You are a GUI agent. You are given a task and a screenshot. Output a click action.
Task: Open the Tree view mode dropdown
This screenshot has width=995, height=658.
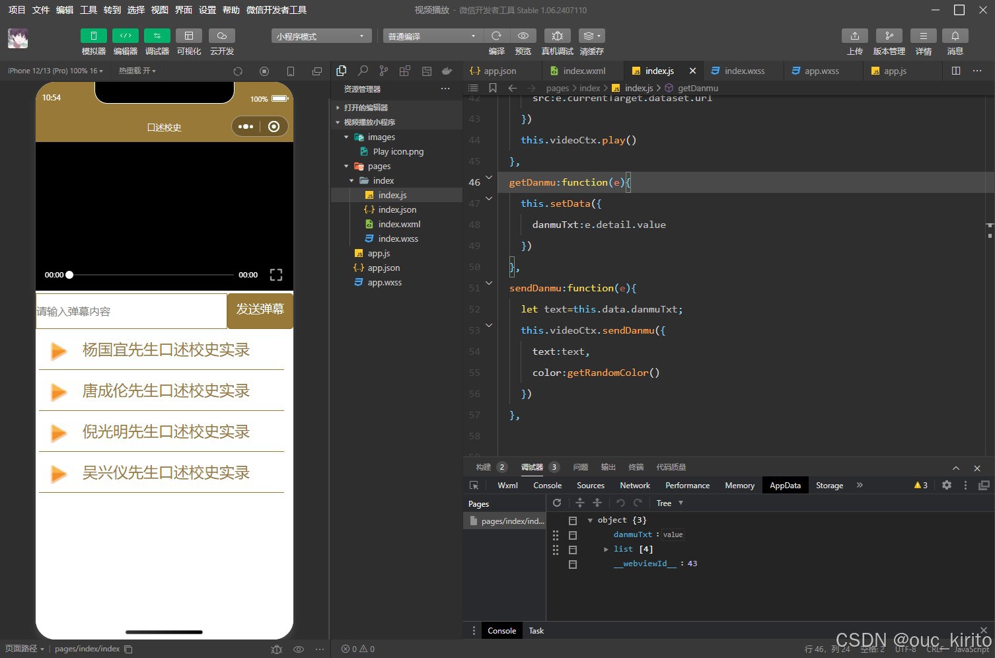[669, 503]
